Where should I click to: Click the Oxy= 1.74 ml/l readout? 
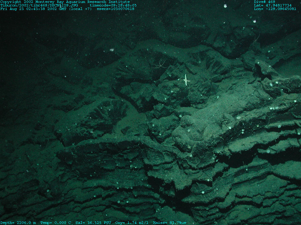[132, 223]
